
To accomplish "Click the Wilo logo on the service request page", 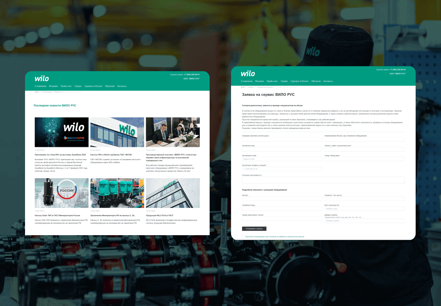I will coord(248,73).
